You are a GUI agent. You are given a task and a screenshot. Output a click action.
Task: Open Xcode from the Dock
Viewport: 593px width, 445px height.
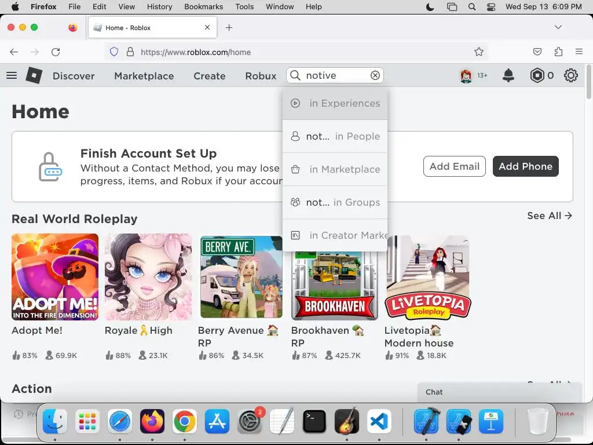tap(426, 421)
